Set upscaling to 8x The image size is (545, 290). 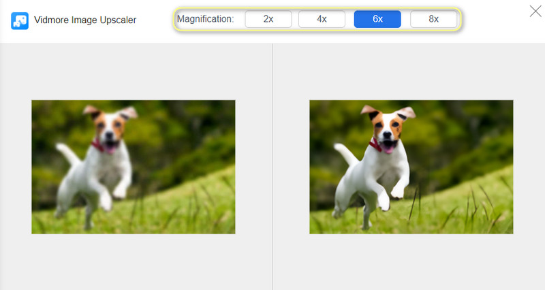coord(433,19)
